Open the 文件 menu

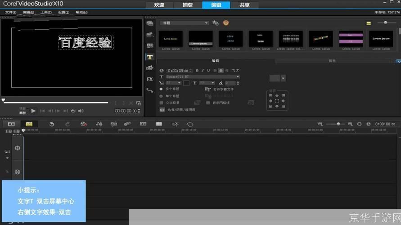[x=11, y=12]
